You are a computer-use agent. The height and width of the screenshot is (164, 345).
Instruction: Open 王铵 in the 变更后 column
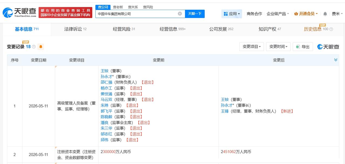pyautogui.click(x=225, y=100)
